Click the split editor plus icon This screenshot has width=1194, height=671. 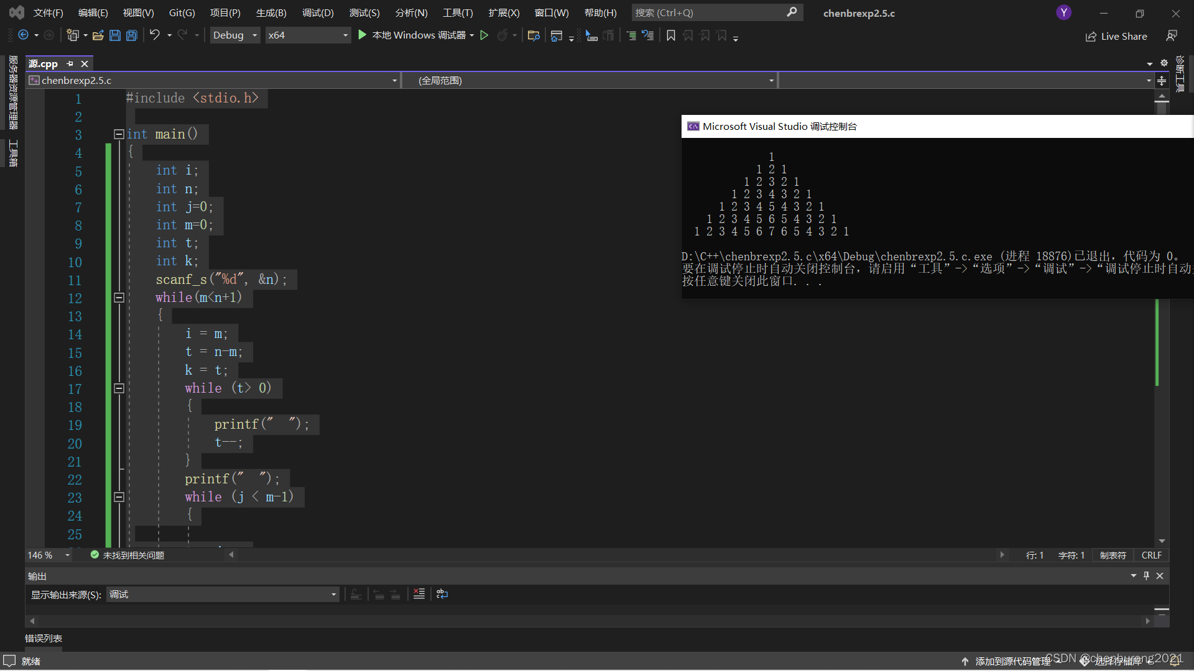pyautogui.click(x=1162, y=80)
